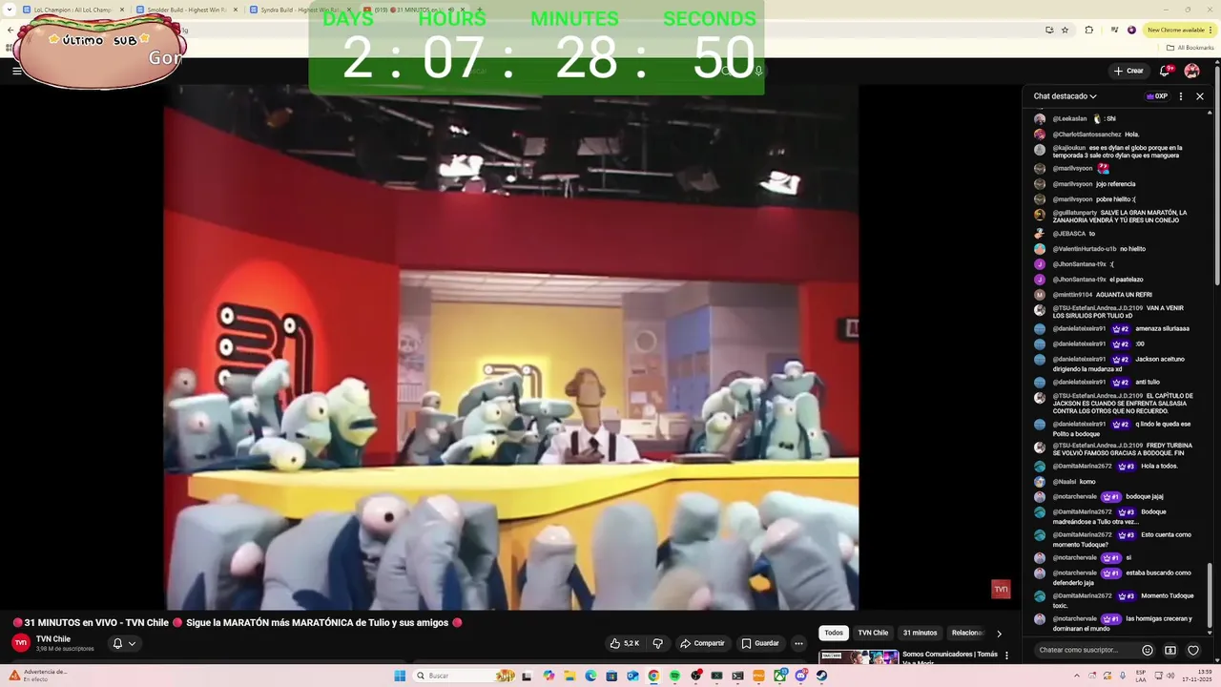Image resolution: width=1221 pixels, height=687 pixels.
Task: Click New Chrome available update button
Action: (x=1179, y=30)
